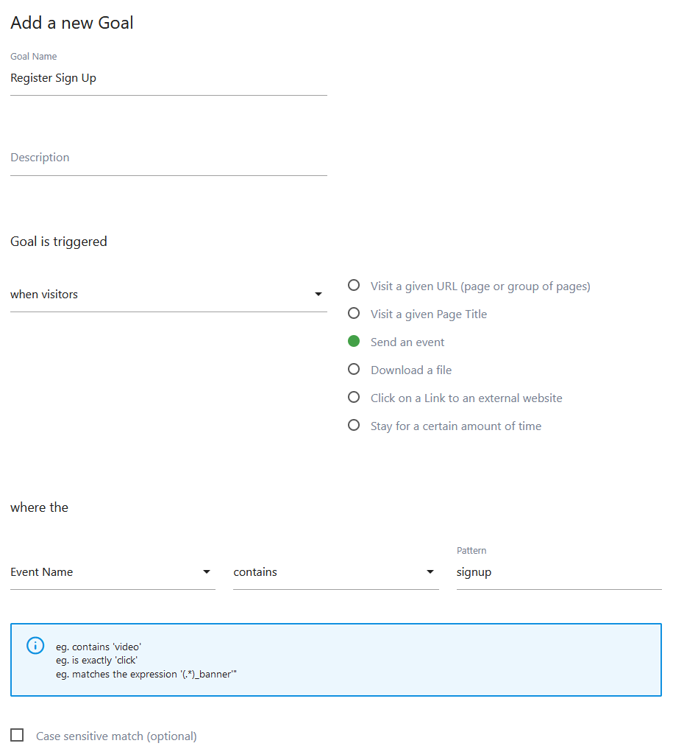Enable the "Case sensitive match (optional)" checkbox
This screenshot has height=746, width=673.
point(16,735)
